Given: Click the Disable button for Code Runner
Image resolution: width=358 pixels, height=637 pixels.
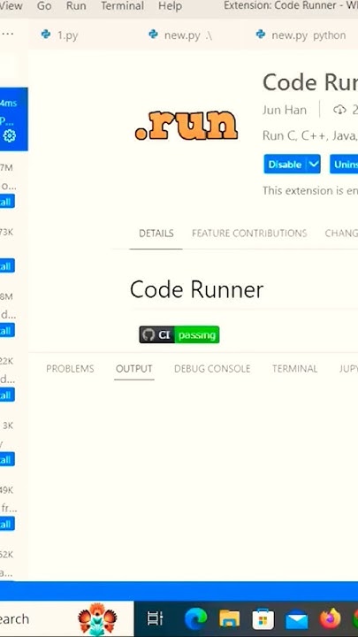Looking at the screenshot, I should [285, 165].
